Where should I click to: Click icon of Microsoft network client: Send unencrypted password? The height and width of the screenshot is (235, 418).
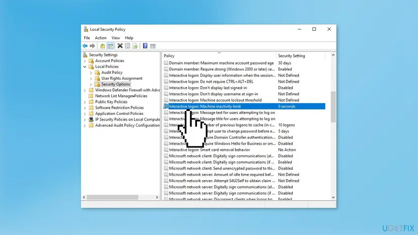coord(166,168)
